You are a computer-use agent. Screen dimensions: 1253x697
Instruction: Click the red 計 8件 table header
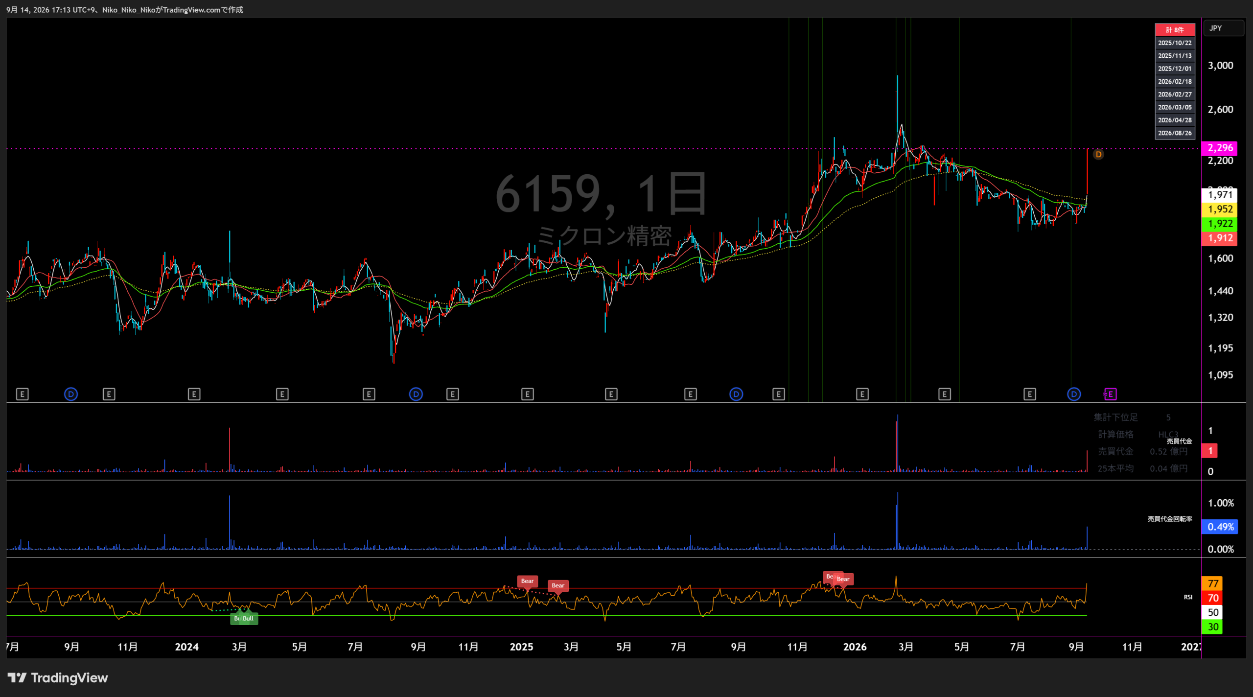pos(1175,30)
